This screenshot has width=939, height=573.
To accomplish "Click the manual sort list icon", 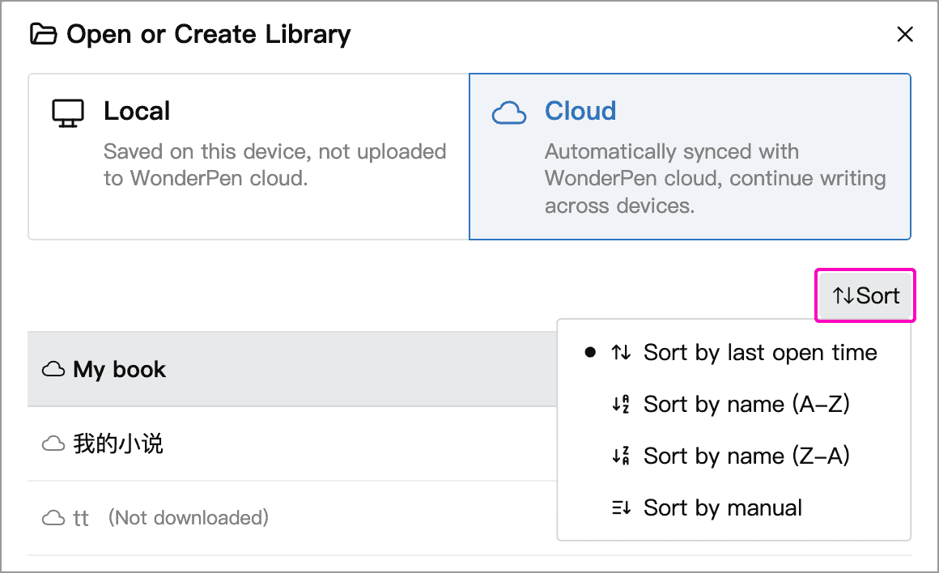I will click(x=621, y=507).
